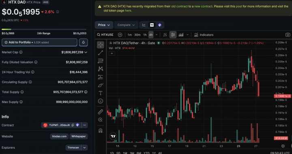Select the crosshair cursor tool

[x=101, y=45]
